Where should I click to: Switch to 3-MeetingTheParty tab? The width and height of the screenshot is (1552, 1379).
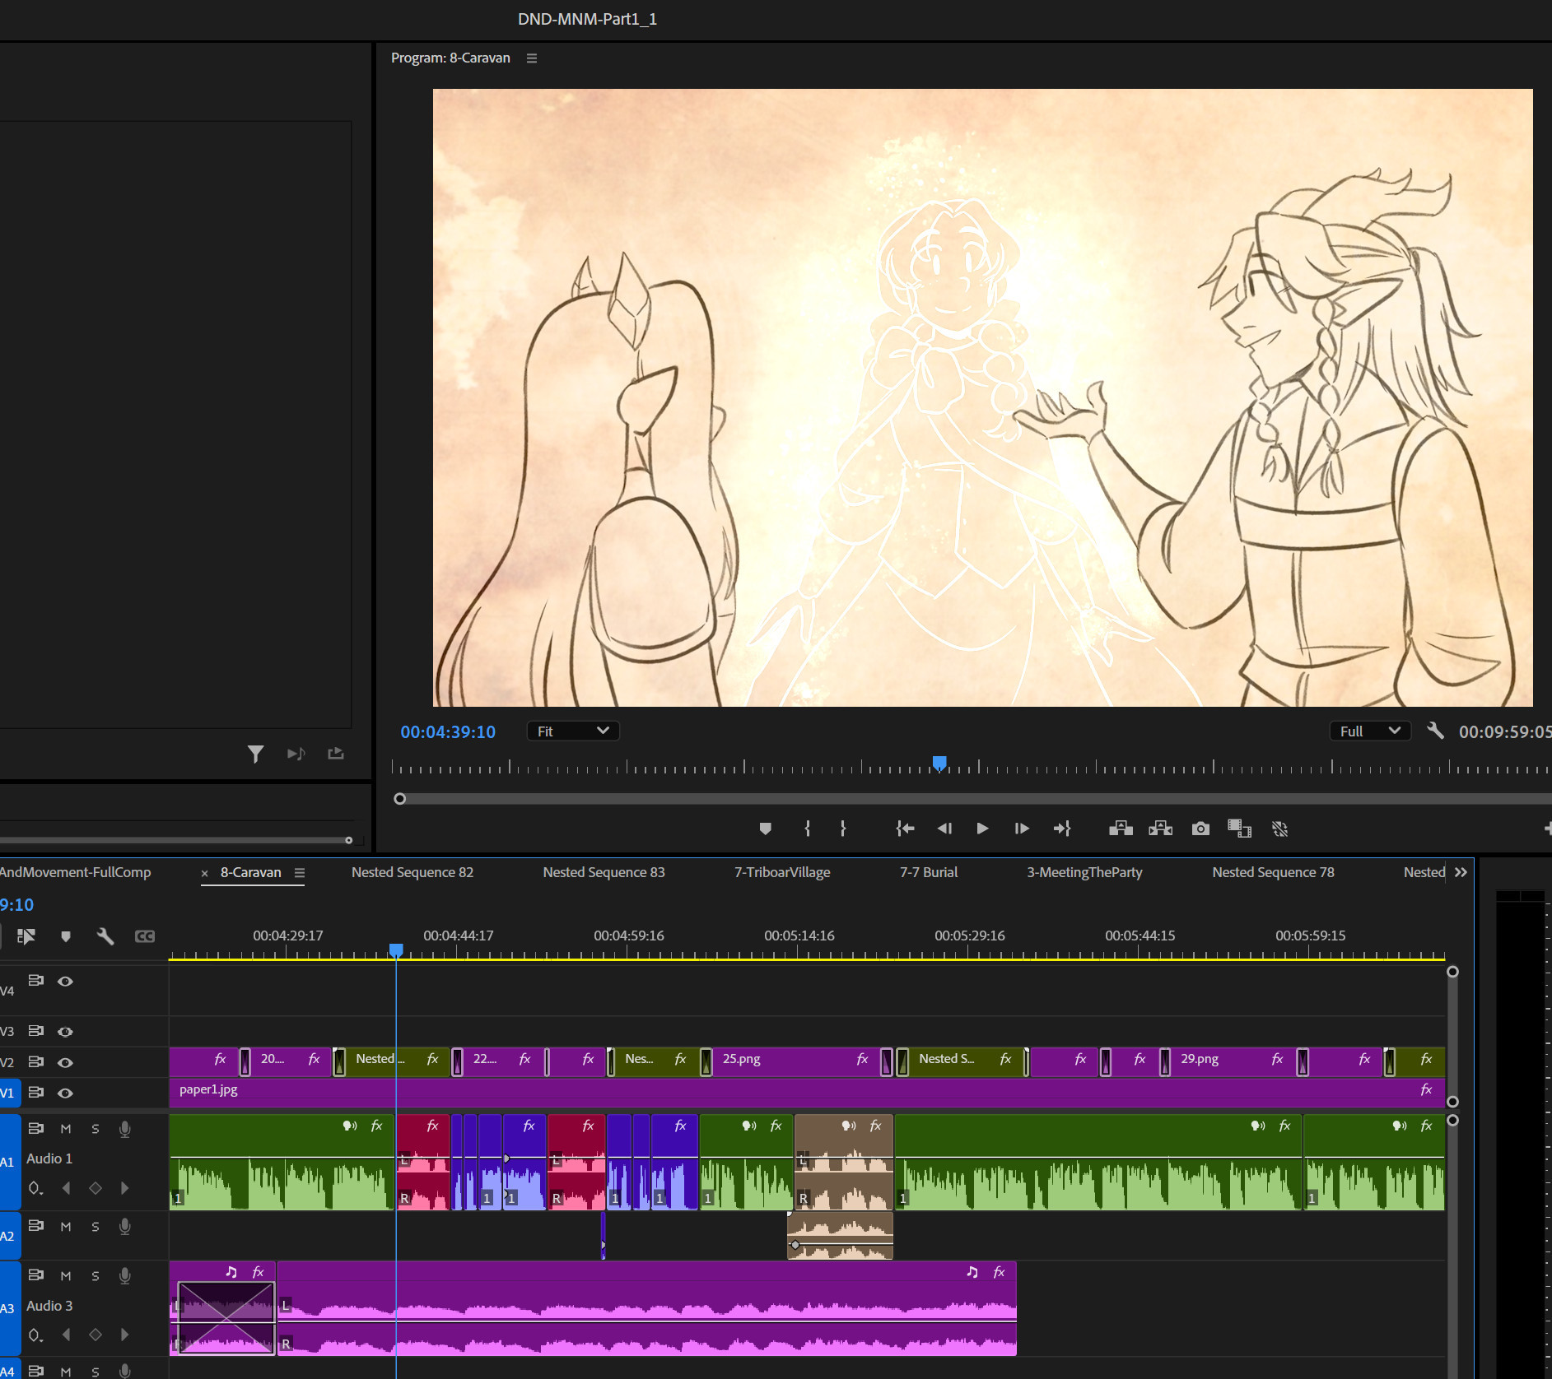pyautogui.click(x=1084, y=872)
